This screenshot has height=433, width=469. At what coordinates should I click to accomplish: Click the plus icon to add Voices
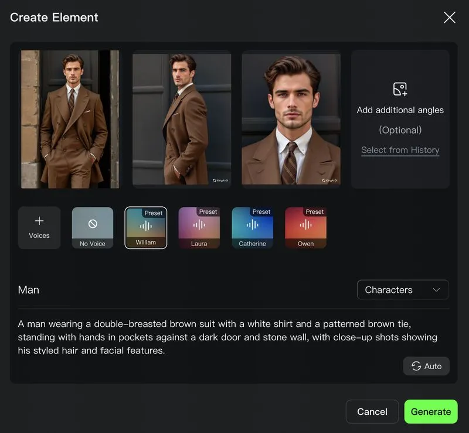tap(39, 221)
